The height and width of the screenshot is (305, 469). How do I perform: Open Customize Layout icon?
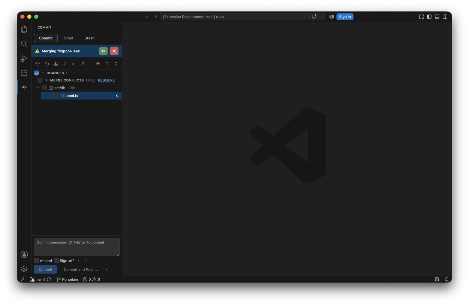[x=422, y=17]
